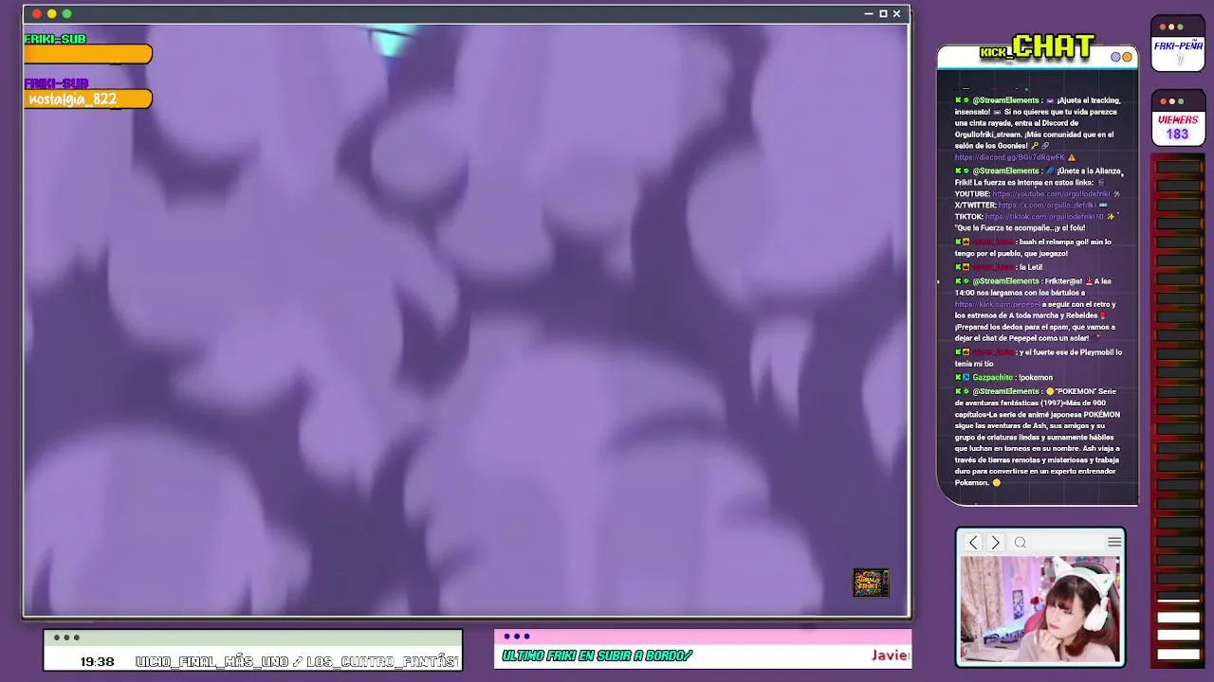Screen dimensions: 1214x682
Task: Open the TikTok orgullodefriki10 link
Action: click(x=1043, y=216)
